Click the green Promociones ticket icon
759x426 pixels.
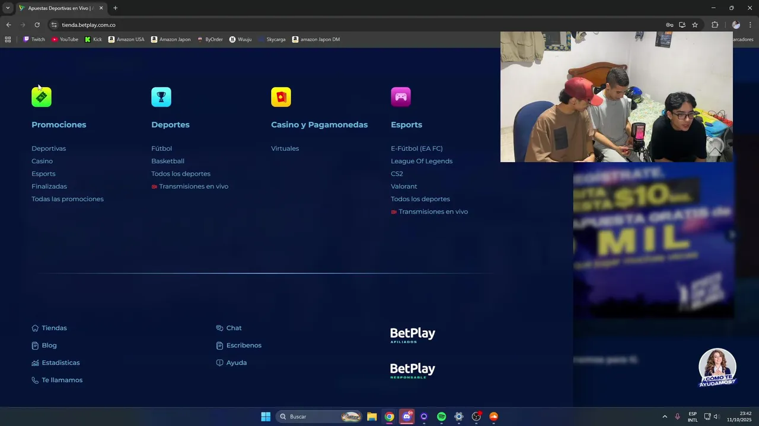pos(42,97)
